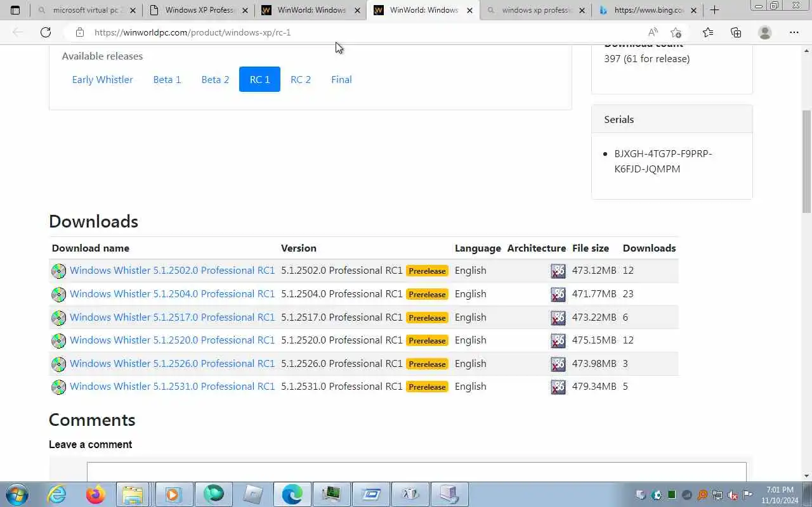Open Windows Whistler 5.1.2520.0 Professional RC1 download
The height and width of the screenshot is (507, 812).
[172, 340]
